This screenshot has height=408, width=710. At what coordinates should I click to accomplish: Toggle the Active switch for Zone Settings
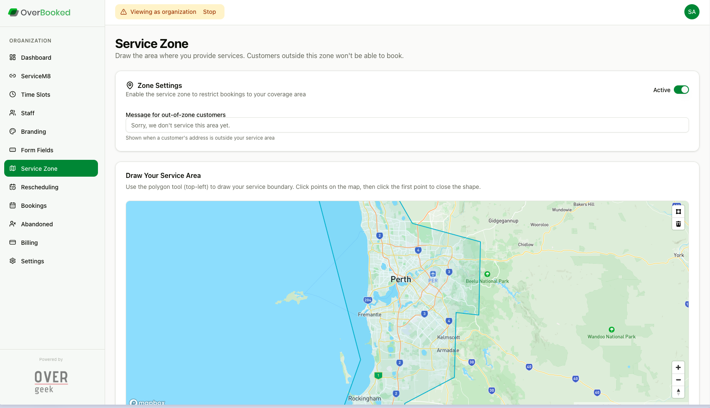pyautogui.click(x=681, y=90)
